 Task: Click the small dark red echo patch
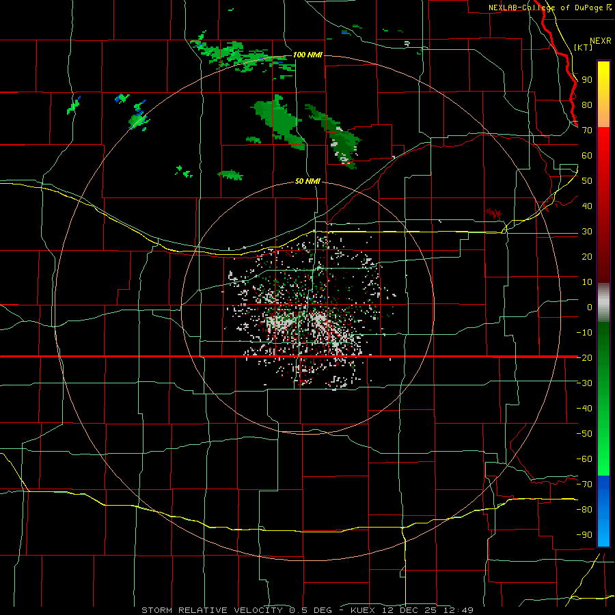tap(494, 213)
